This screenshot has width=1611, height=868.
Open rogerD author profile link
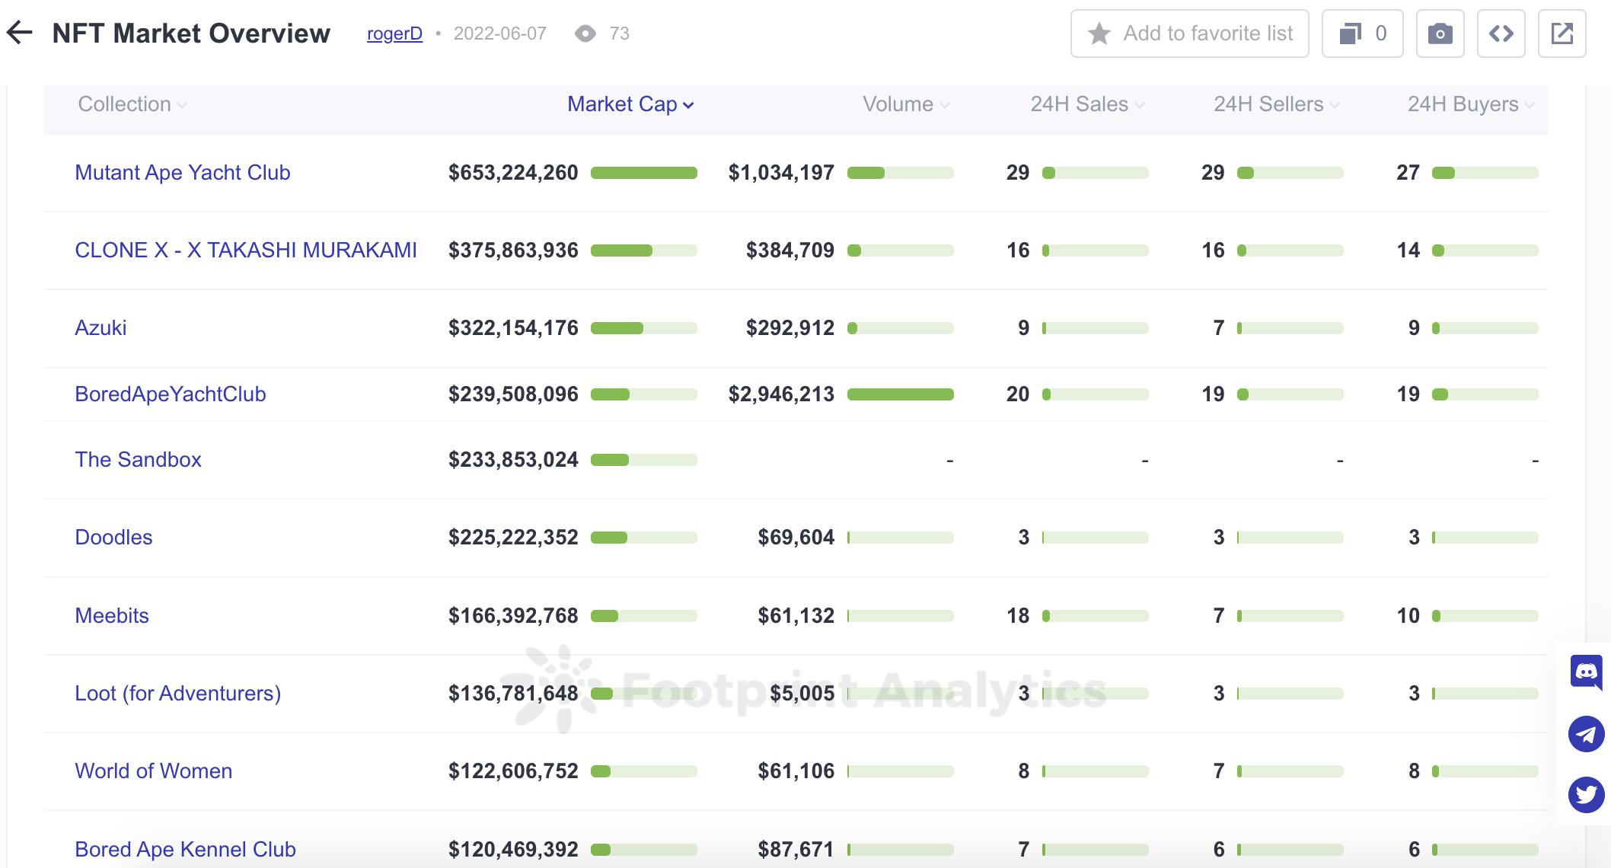point(394,34)
